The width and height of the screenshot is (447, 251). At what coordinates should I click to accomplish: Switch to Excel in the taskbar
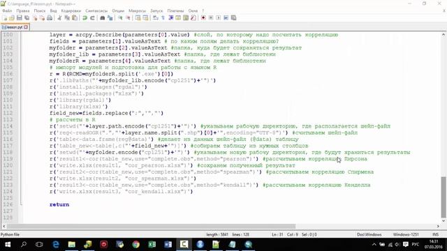tap(152, 245)
